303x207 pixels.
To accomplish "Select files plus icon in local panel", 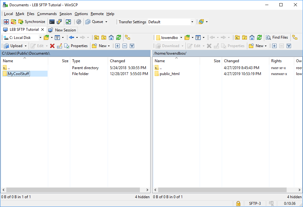I will (x=117, y=46).
